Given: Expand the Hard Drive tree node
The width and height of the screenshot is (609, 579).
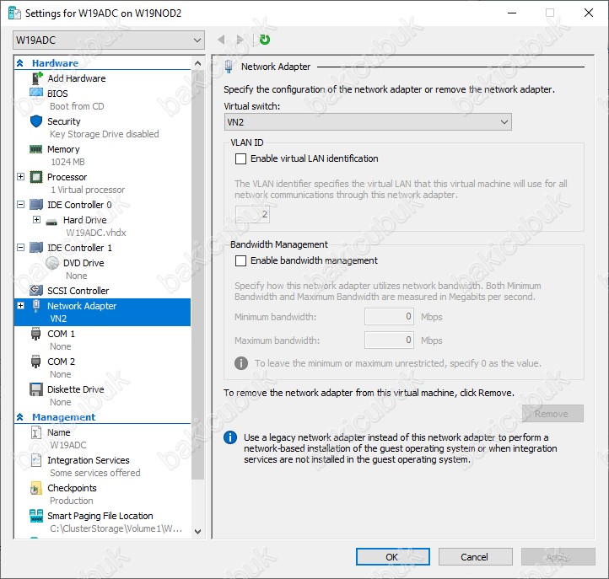Looking at the screenshot, I should click(x=36, y=220).
